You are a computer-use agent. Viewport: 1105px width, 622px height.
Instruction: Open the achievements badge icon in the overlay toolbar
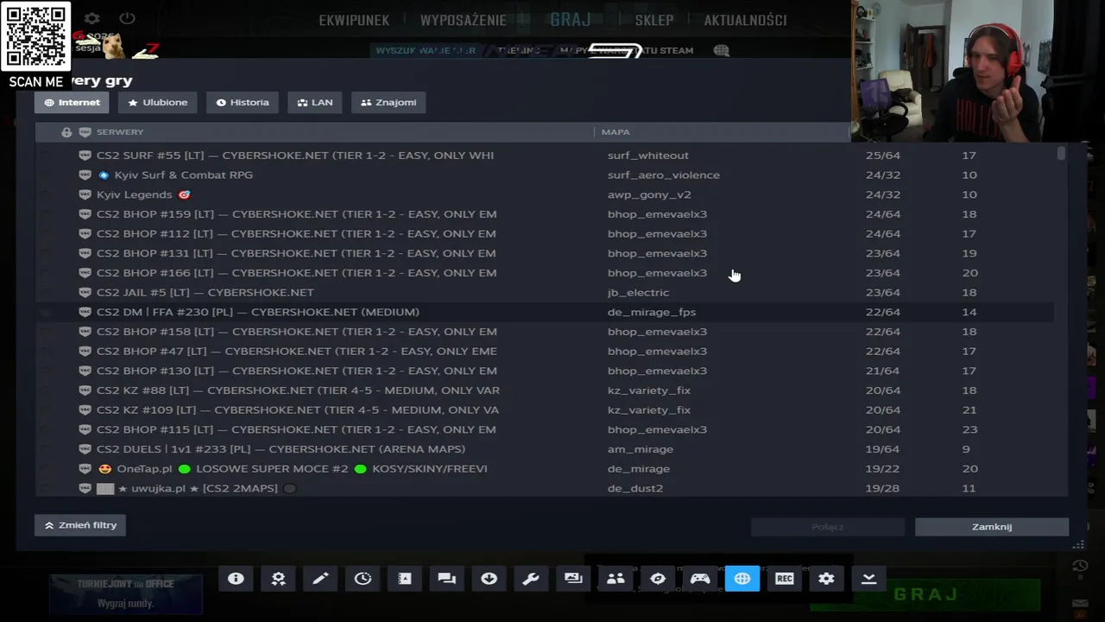click(278, 579)
